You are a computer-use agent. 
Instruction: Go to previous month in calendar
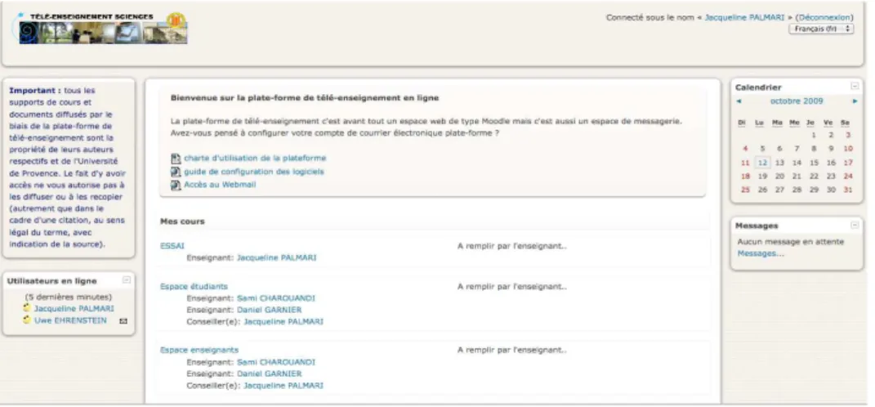coord(739,101)
